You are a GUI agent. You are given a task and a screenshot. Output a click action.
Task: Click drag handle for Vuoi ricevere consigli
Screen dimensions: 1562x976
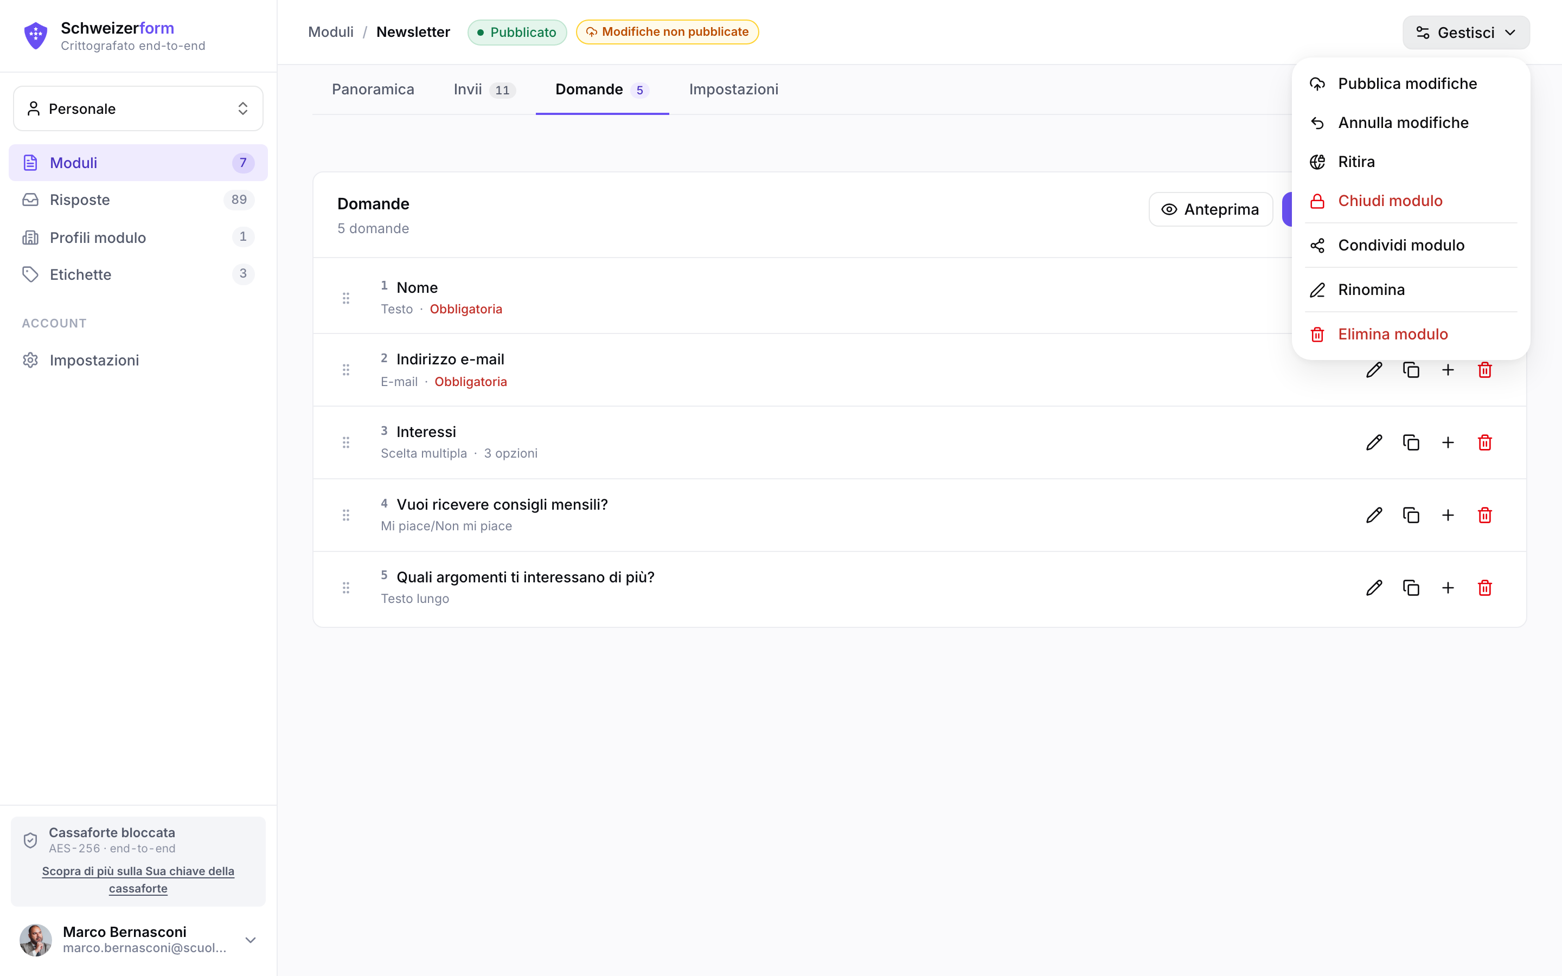pos(346,515)
